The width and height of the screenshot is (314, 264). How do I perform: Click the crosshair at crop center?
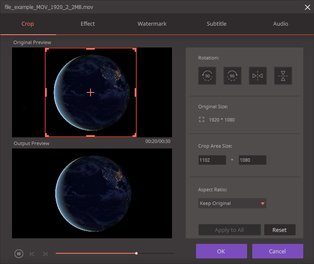coord(91,92)
